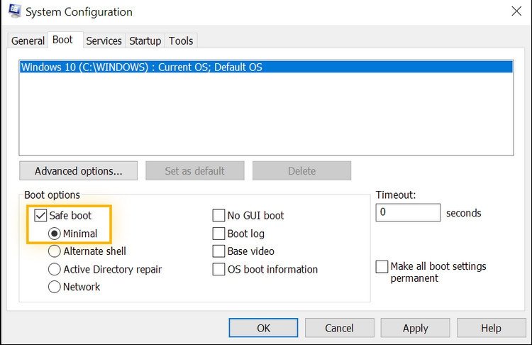The width and height of the screenshot is (532, 345).
Task: Click the System Configuration title bar icon
Action: [14, 11]
